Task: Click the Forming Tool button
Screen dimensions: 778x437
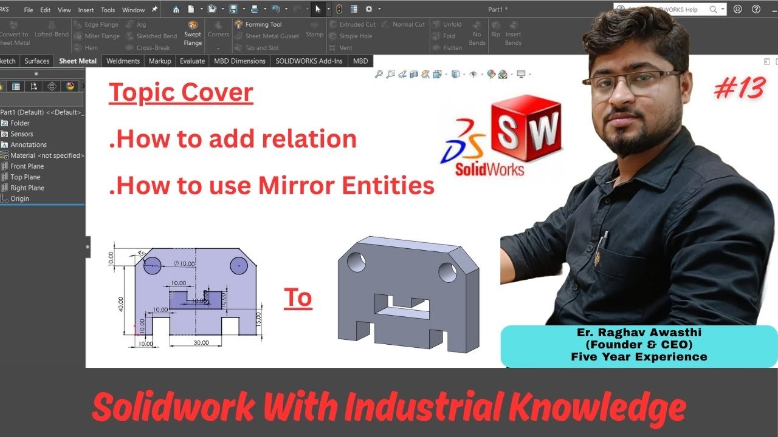Action: [258, 24]
